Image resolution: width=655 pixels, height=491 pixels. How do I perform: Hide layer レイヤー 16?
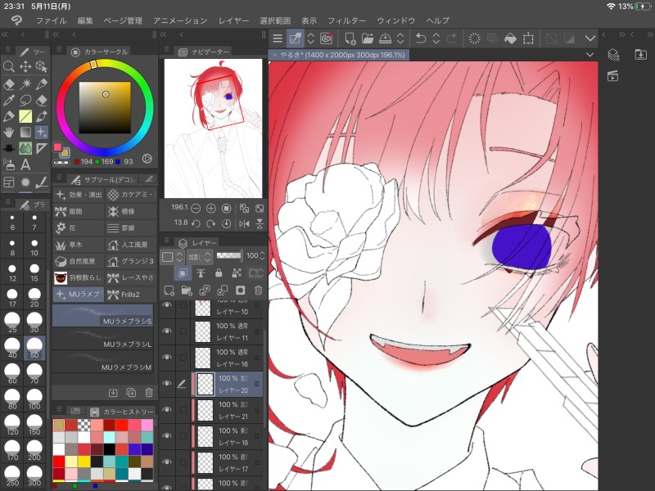coord(167,358)
